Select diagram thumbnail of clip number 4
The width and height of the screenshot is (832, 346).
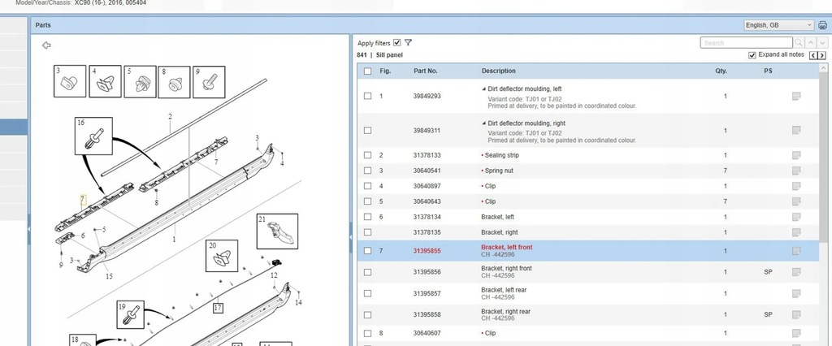[105, 81]
